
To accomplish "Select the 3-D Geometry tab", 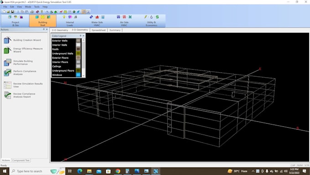I will (x=80, y=30).
